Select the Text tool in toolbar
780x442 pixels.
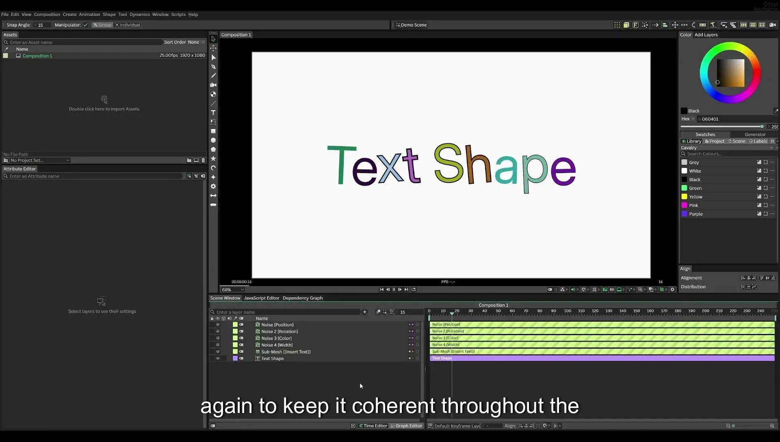pyautogui.click(x=213, y=113)
